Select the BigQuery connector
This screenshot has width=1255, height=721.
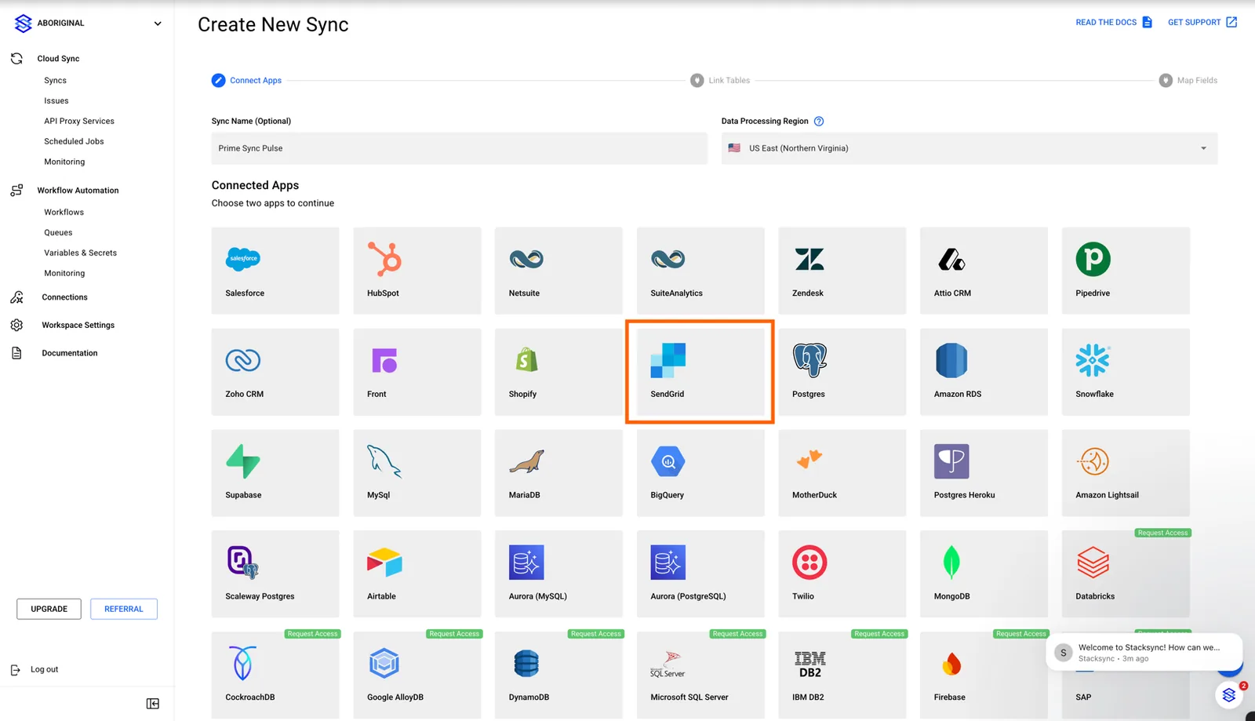pos(700,473)
